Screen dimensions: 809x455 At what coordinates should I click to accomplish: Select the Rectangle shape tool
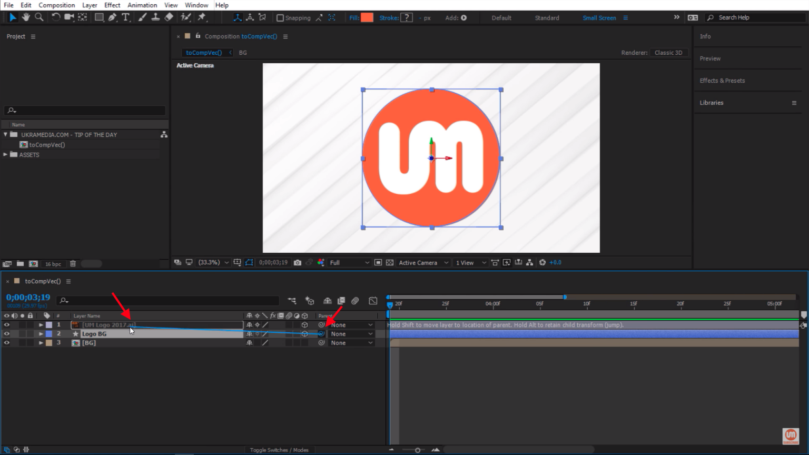coord(98,17)
